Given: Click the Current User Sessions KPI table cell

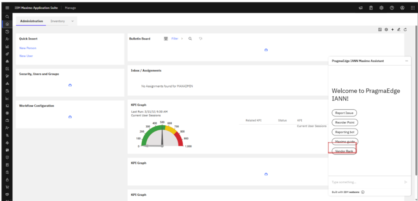Looking at the screenshot, I should click(x=311, y=126).
